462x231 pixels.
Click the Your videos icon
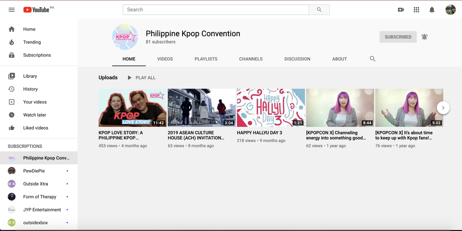tap(12, 102)
